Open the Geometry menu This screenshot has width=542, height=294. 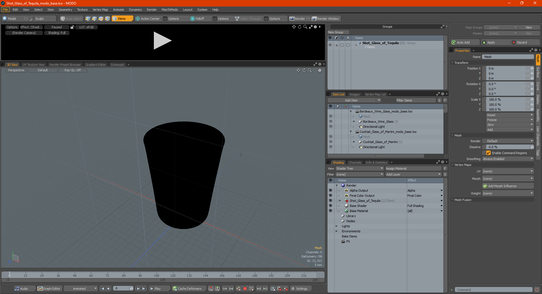pos(65,10)
